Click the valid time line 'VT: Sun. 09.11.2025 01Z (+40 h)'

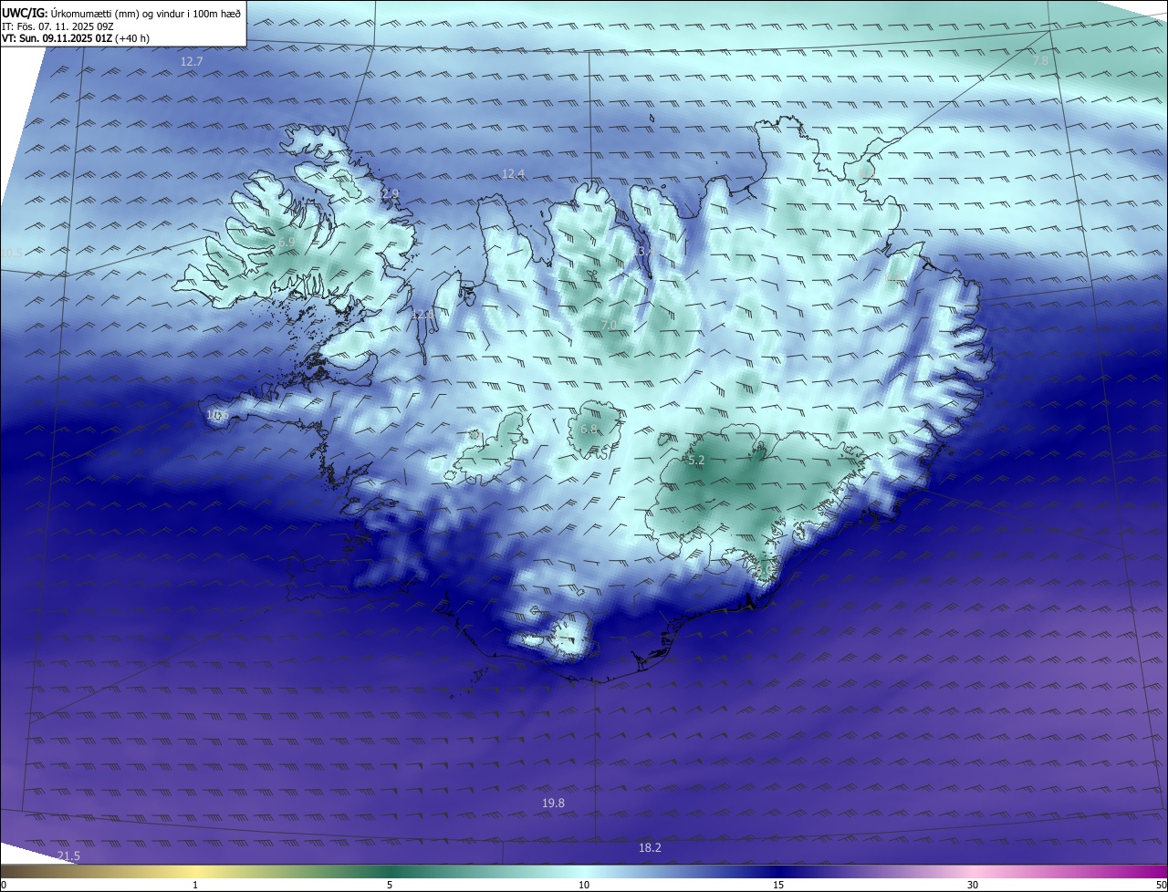[76, 39]
